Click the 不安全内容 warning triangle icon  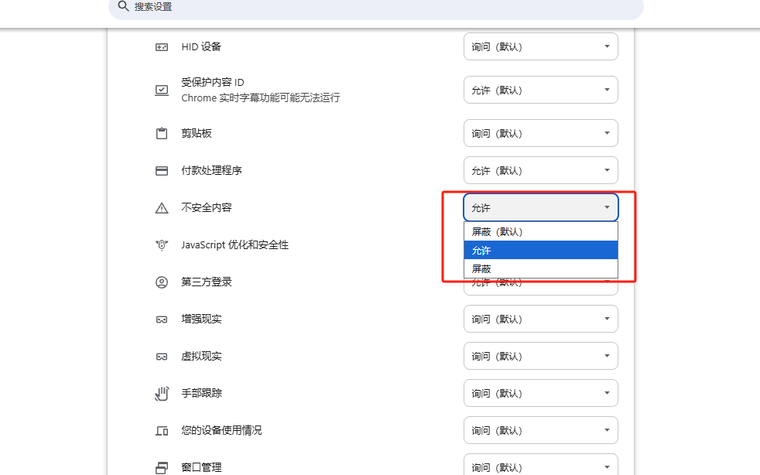point(161,207)
